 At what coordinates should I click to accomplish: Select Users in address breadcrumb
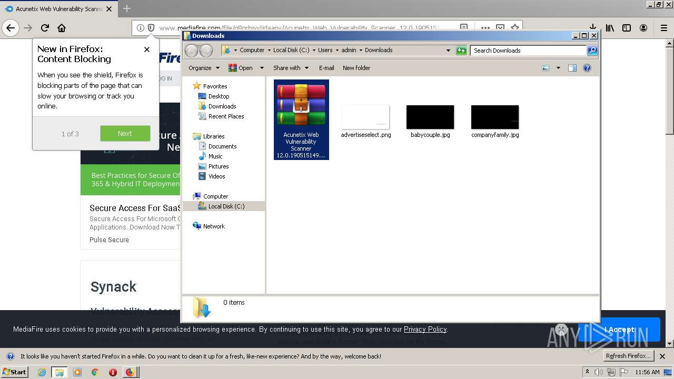click(325, 50)
